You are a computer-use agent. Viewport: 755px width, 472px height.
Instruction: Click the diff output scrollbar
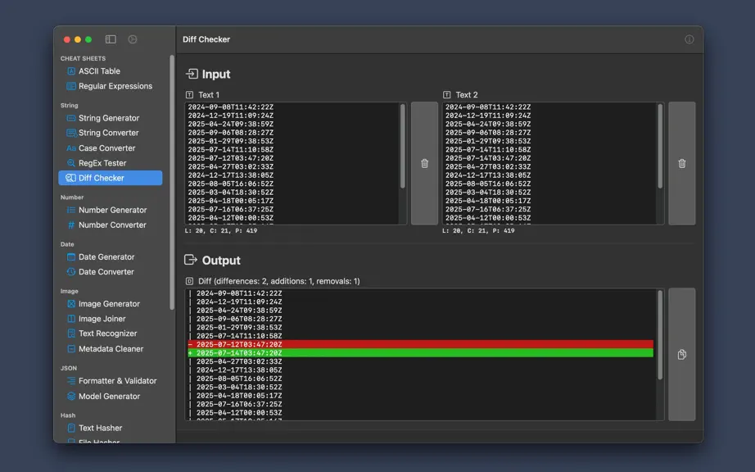click(660, 334)
